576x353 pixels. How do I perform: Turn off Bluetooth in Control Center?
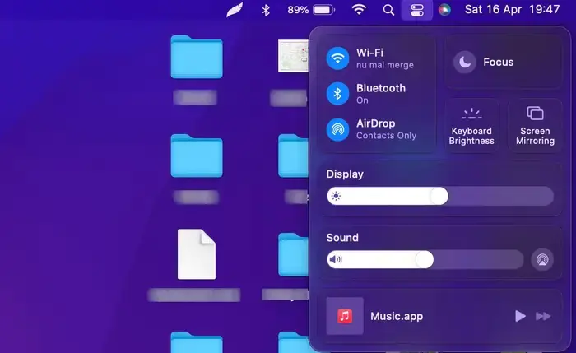click(337, 94)
